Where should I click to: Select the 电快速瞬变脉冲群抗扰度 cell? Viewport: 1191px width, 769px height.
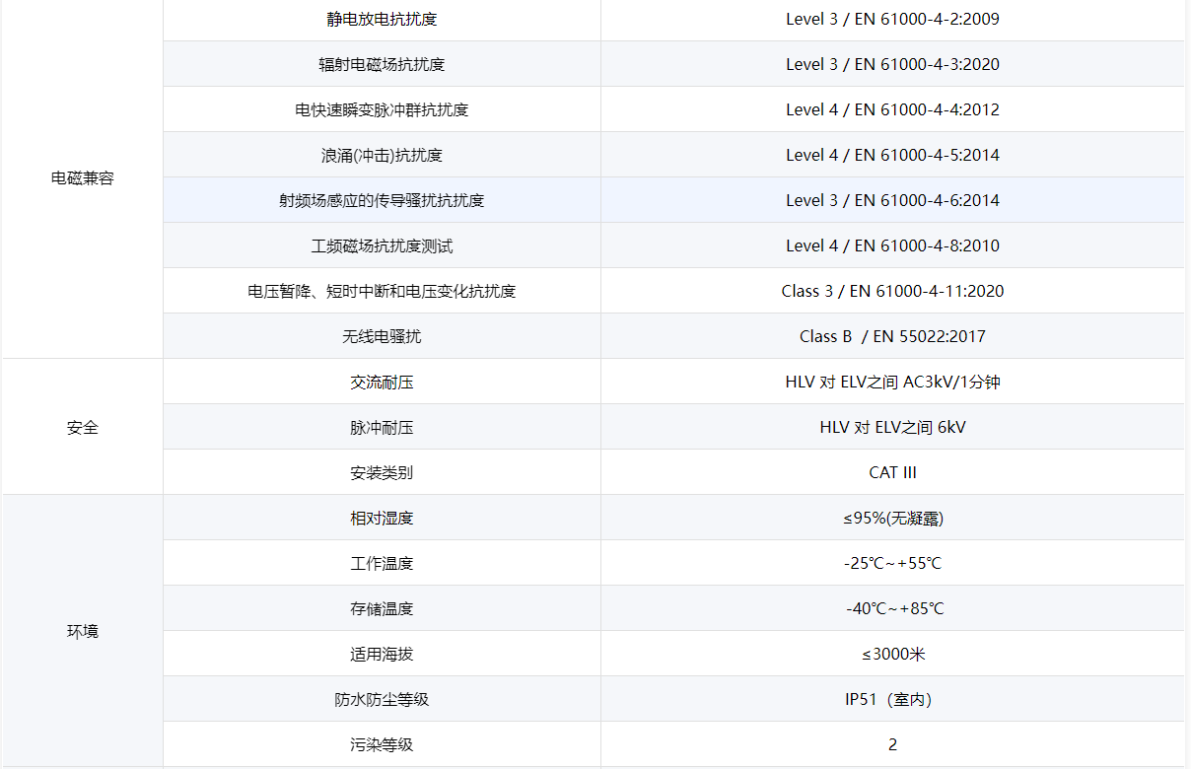pyautogui.click(x=382, y=109)
